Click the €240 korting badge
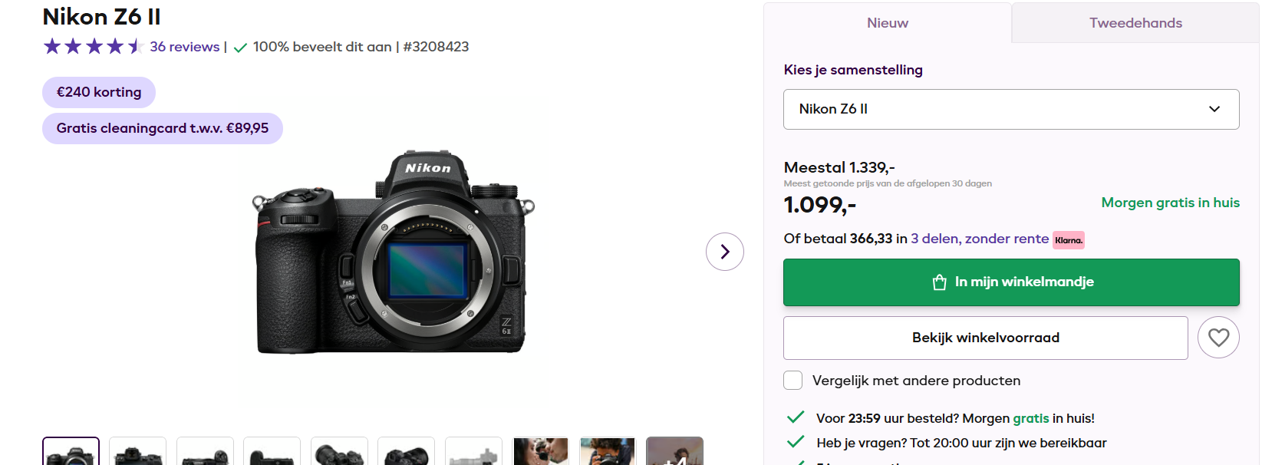Screen dimensions: 1262x465 click(98, 92)
